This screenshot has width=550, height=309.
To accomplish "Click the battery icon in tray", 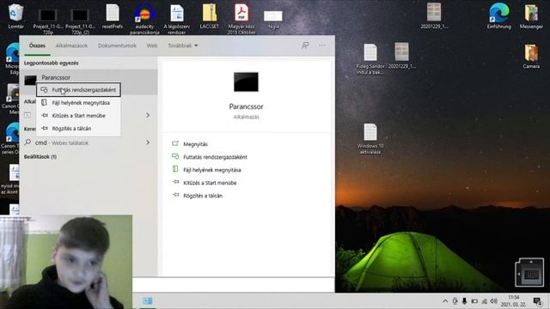I will click(474, 301).
